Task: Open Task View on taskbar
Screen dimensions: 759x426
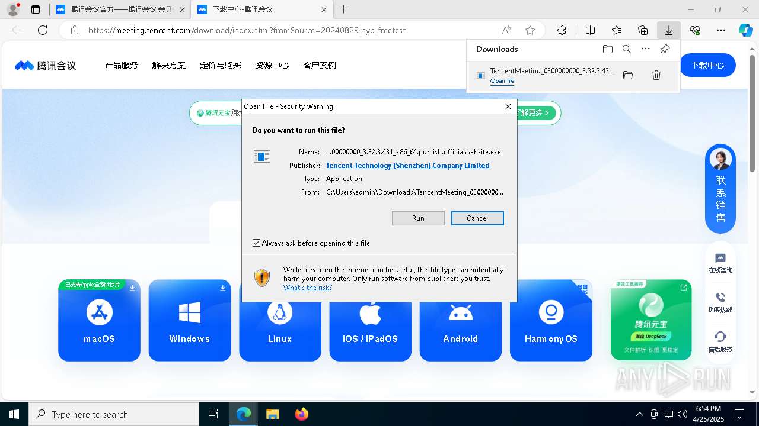Action: (x=213, y=414)
